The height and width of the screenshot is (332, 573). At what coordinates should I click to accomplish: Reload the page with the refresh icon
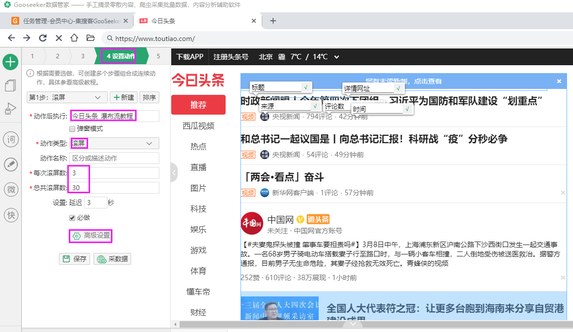click(43, 38)
